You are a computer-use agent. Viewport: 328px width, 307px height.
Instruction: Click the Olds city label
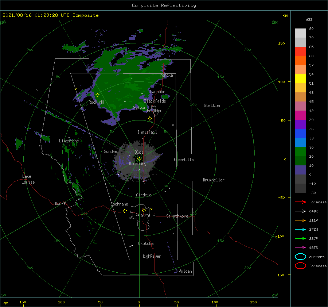(139, 152)
